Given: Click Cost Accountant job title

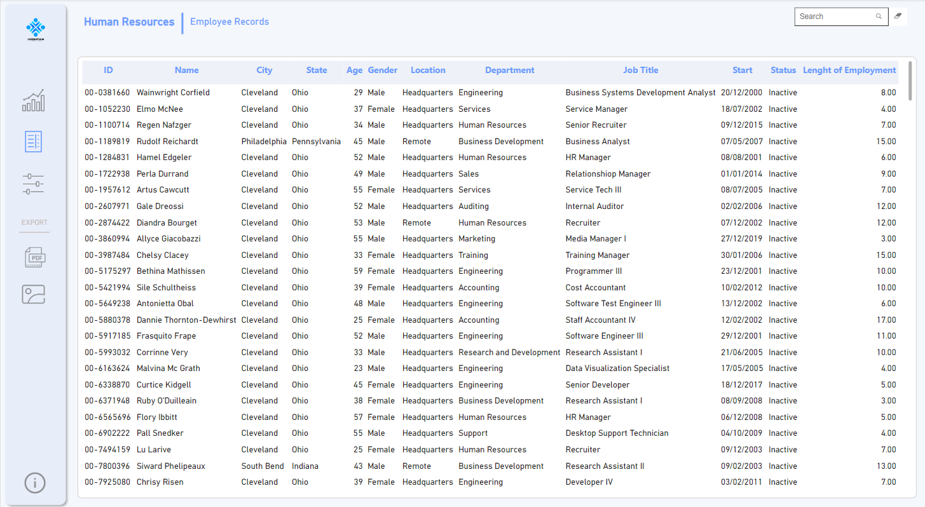Looking at the screenshot, I should [596, 288].
